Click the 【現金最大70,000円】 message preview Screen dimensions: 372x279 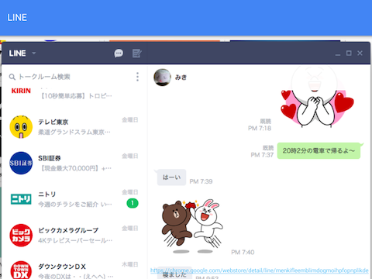[76, 168]
